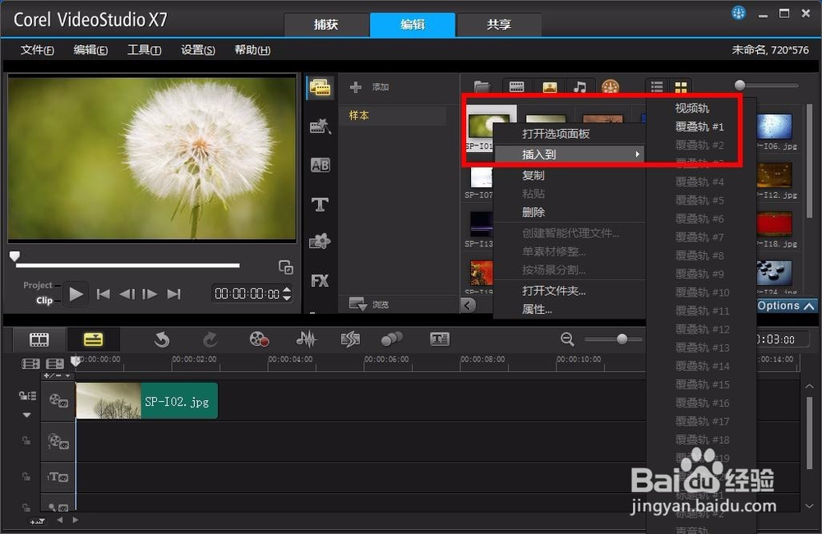Click the library back scroll arrow
This screenshot has width=822, height=534.
tap(469, 305)
